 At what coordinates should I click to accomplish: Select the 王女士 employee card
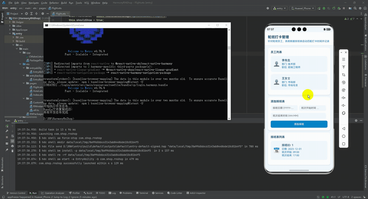(x=299, y=82)
